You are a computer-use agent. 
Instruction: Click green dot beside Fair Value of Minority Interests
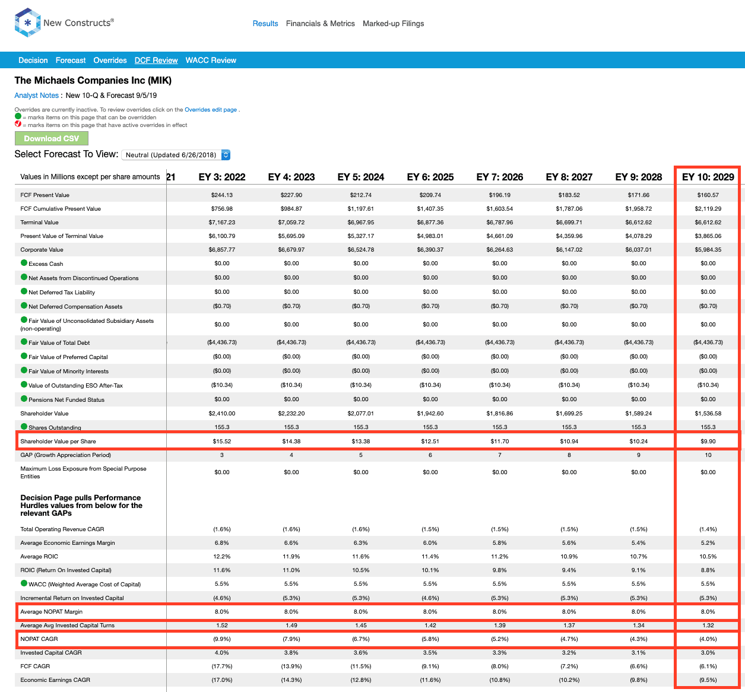[x=24, y=370]
